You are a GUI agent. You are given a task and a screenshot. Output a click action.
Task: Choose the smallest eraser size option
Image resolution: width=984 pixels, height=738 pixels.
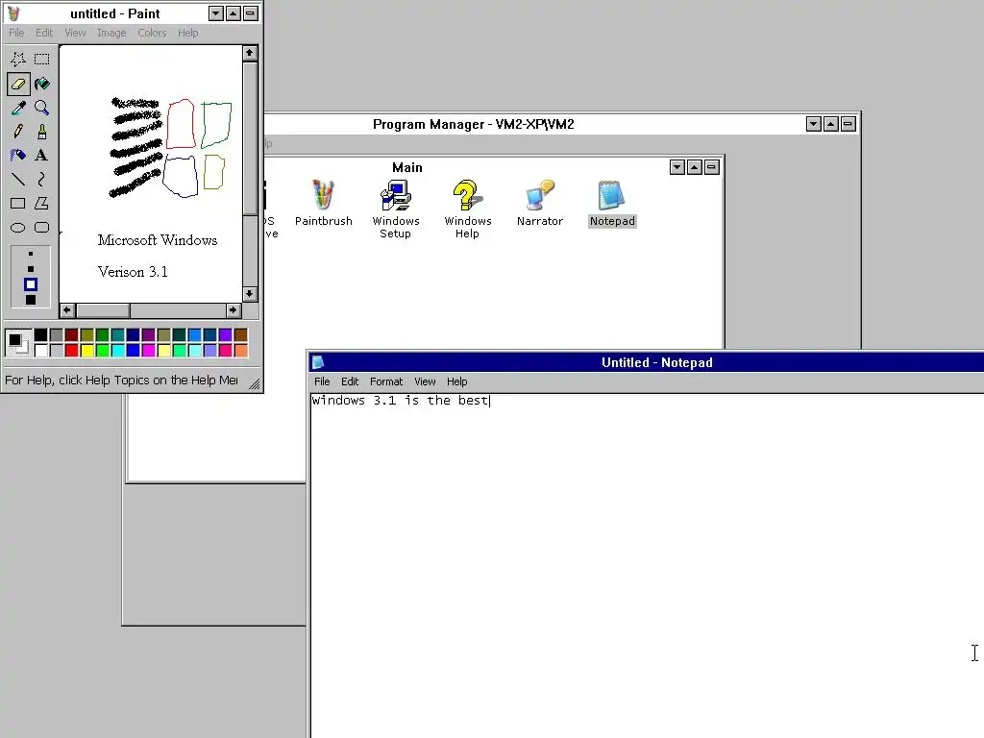[x=30, y=254]
